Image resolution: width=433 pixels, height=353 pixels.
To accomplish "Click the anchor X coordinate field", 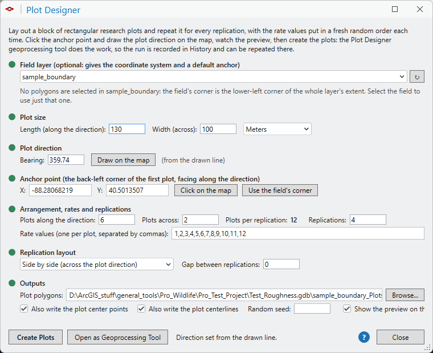I will tap(60, 190).
